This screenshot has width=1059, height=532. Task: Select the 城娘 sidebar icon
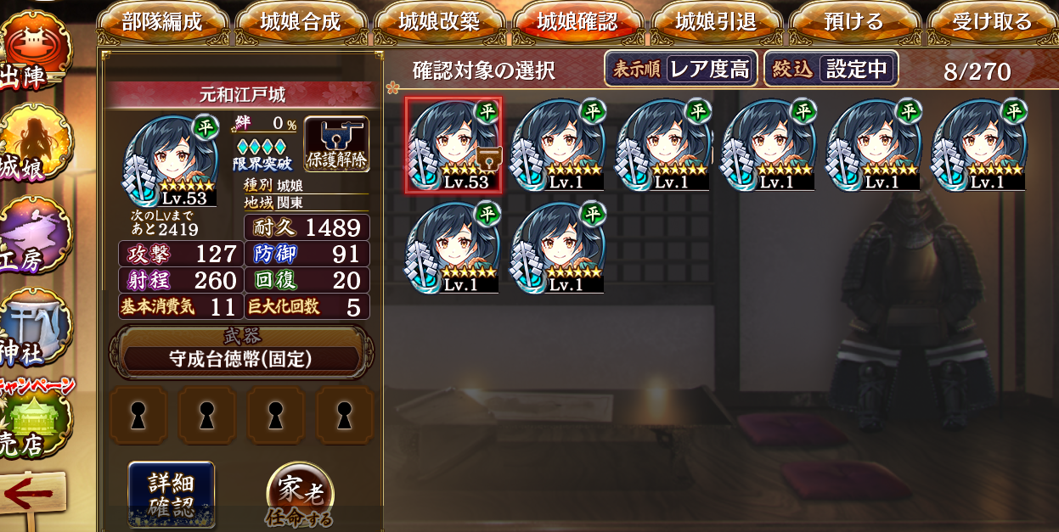[x=34, y=144]
